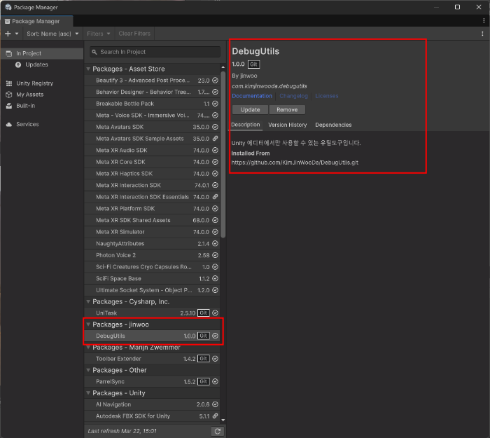Select Ultimate Socket System package row
This screenshot has height=438, width=490.
point(152,290)
